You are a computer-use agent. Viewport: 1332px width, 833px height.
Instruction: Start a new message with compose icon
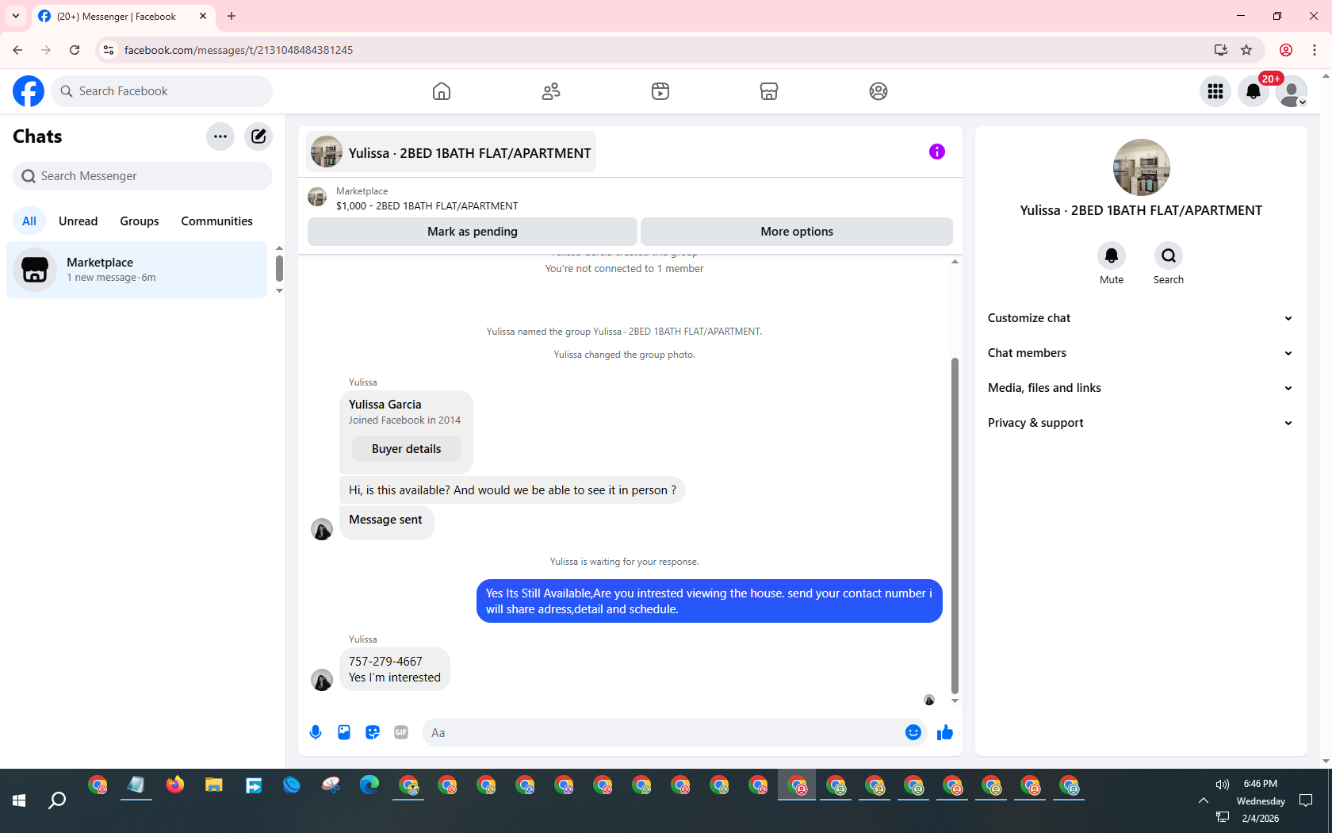[258, 136]
